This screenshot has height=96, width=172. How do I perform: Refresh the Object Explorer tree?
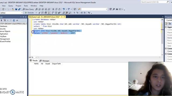(x=14, y=20)
